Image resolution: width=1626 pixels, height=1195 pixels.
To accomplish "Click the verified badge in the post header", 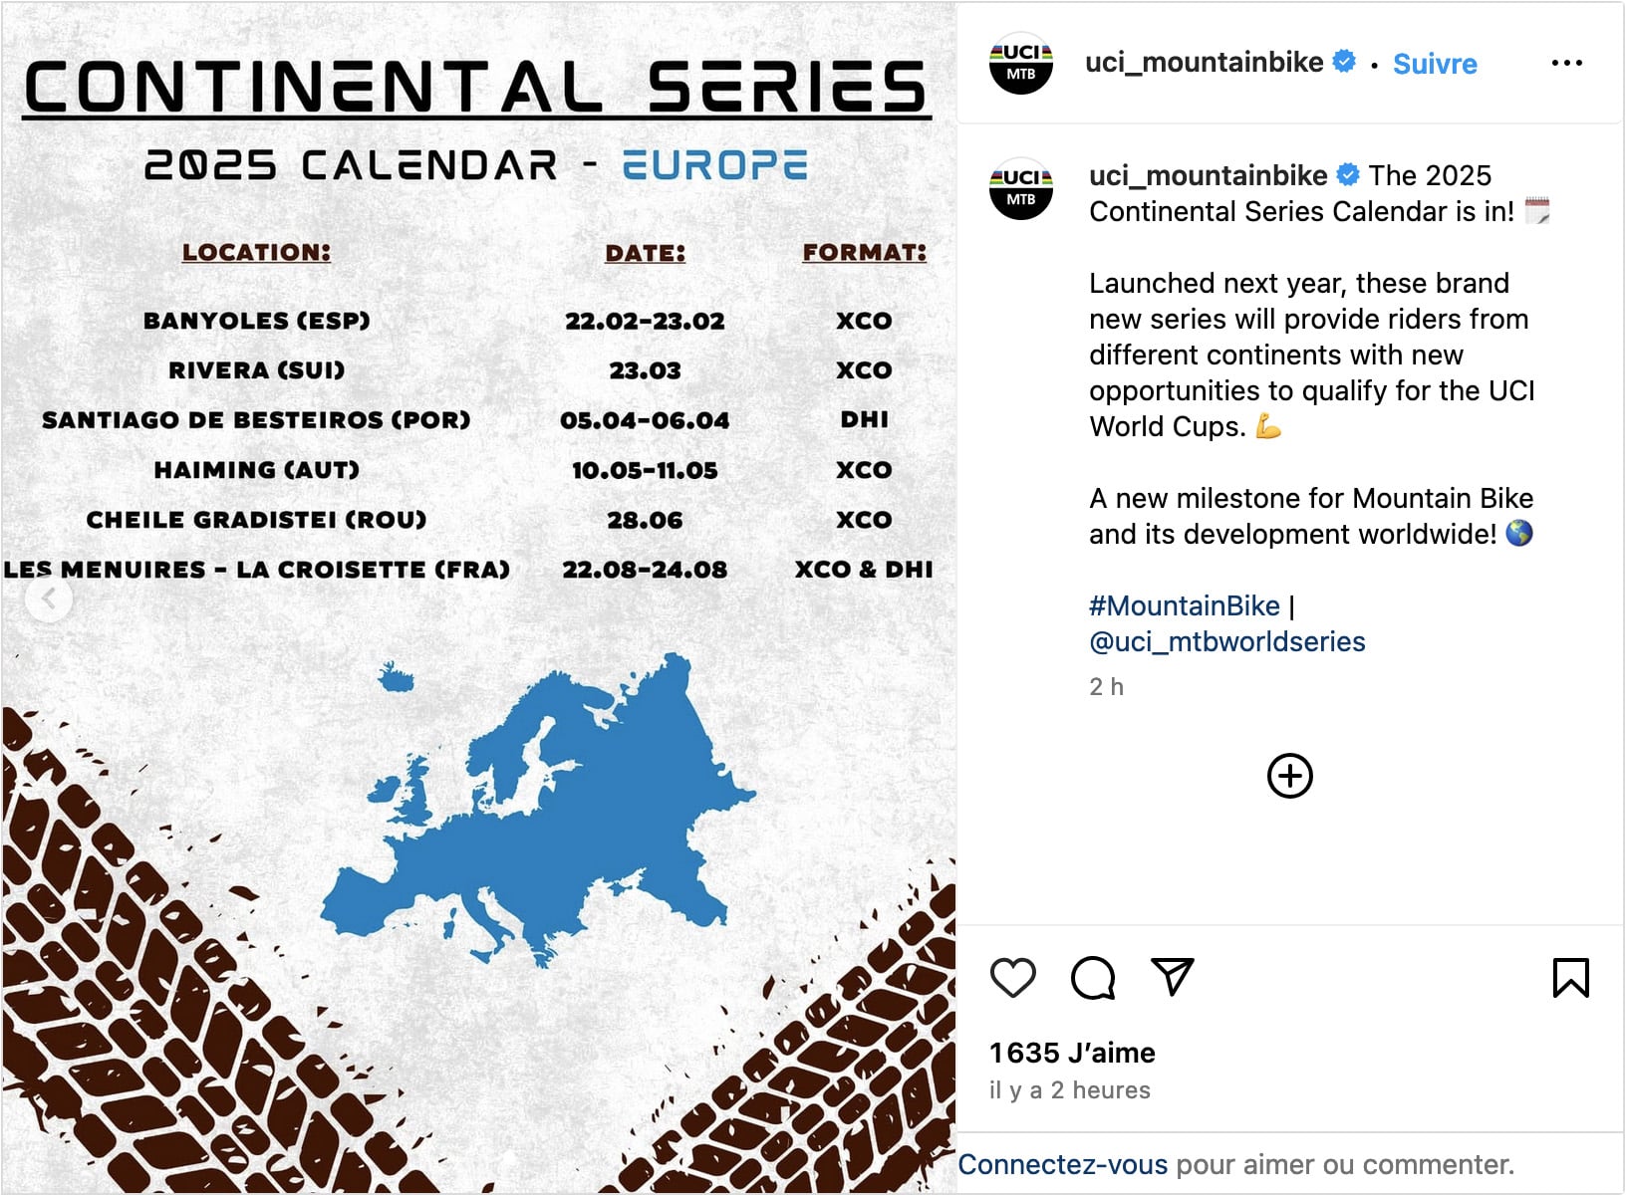I will coord(1344,62).
